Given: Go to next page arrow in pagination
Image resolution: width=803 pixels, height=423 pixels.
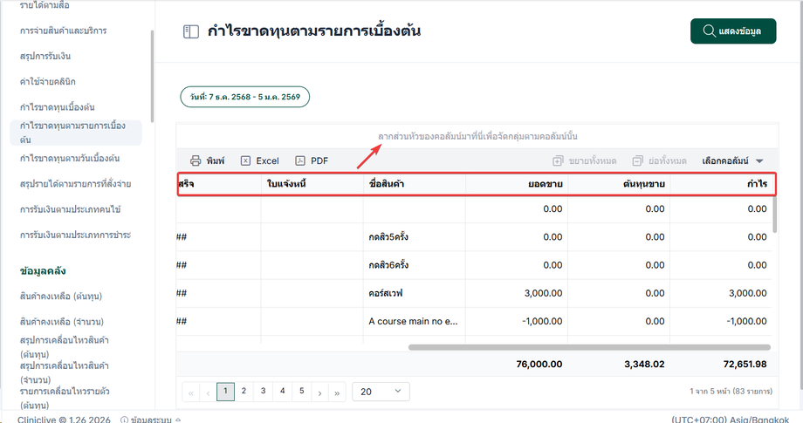Looking at the screenshot, I should click(319, 392).
